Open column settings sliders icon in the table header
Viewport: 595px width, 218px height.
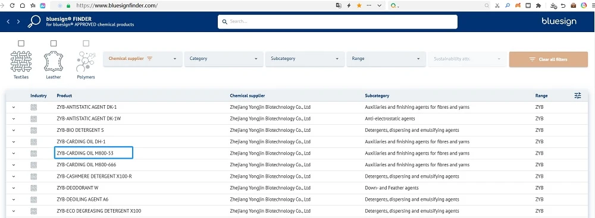(x=578, y=96)
